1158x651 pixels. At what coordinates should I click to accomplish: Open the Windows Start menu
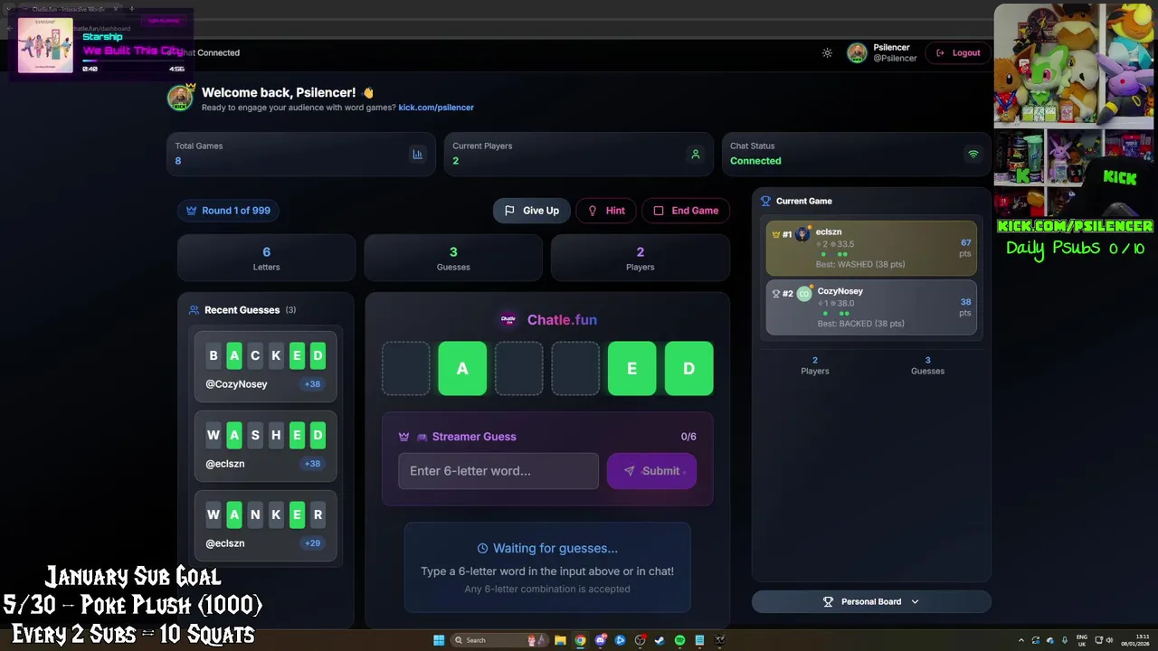[439, 640]
